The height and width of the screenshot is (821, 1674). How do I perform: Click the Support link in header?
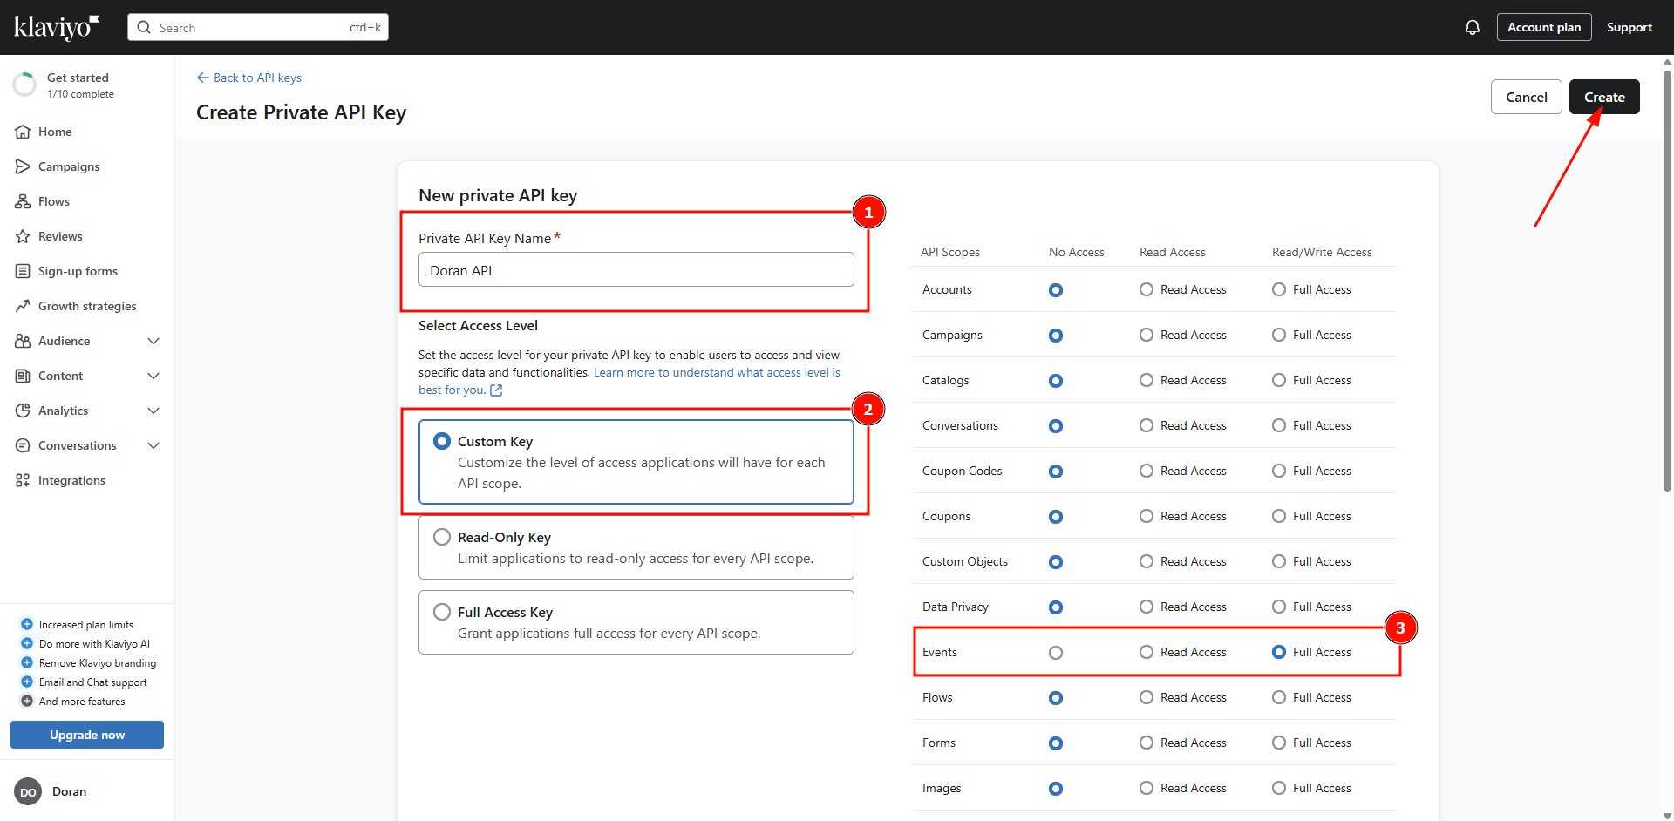[x=1629, y=27]
